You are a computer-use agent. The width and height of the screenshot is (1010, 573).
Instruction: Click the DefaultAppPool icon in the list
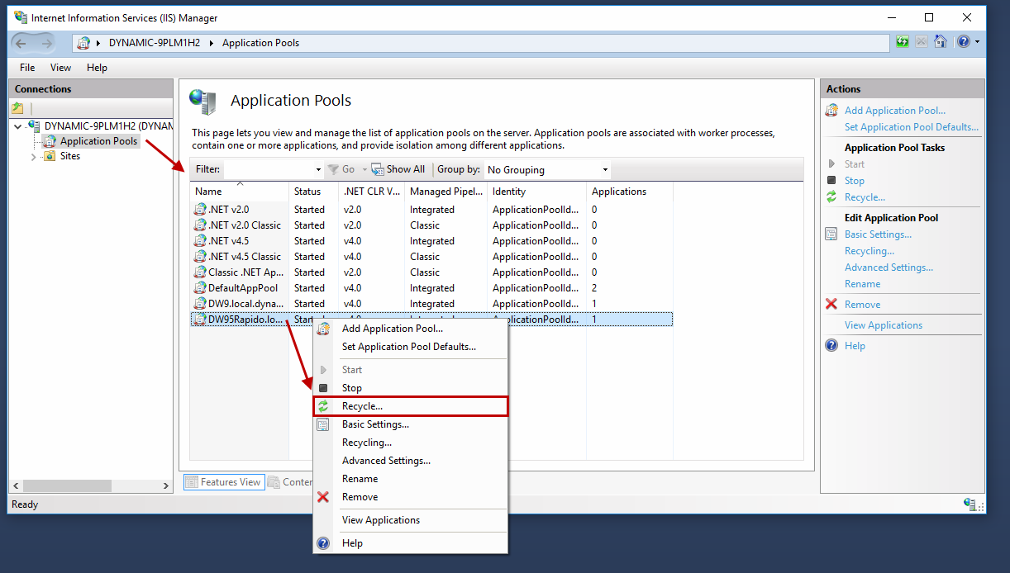pyautogui.click(x=200, y=288)
